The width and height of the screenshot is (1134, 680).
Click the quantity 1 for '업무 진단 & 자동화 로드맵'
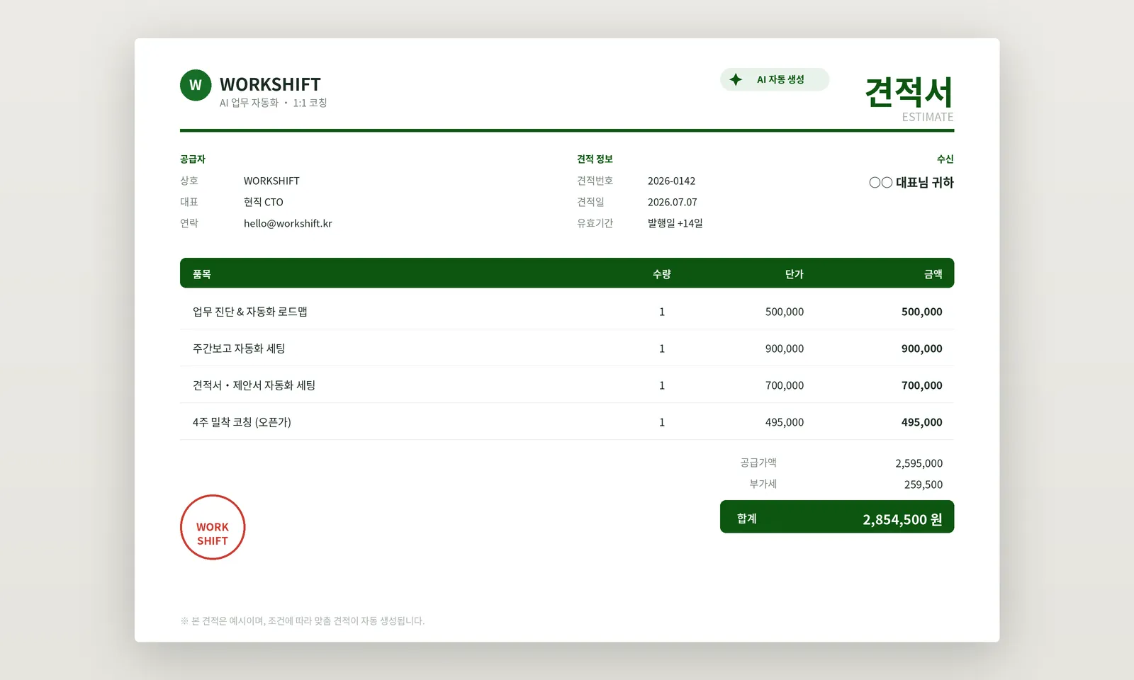[662, 312]
